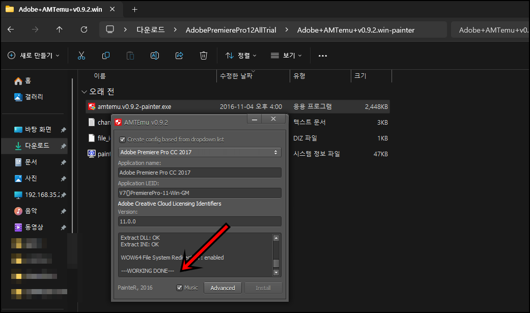
Task: Click the Advanced button
Action: (223, 288)
